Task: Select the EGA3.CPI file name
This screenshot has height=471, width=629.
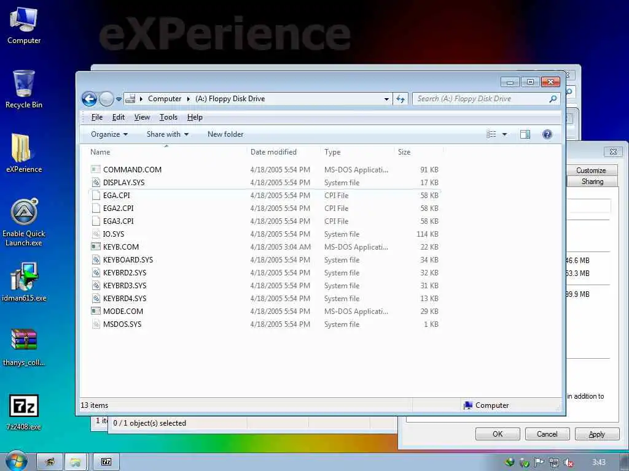Action: click(x=119, y=221)
